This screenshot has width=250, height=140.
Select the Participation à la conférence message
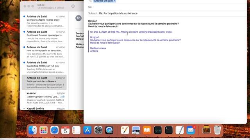[x=44, y=82]
